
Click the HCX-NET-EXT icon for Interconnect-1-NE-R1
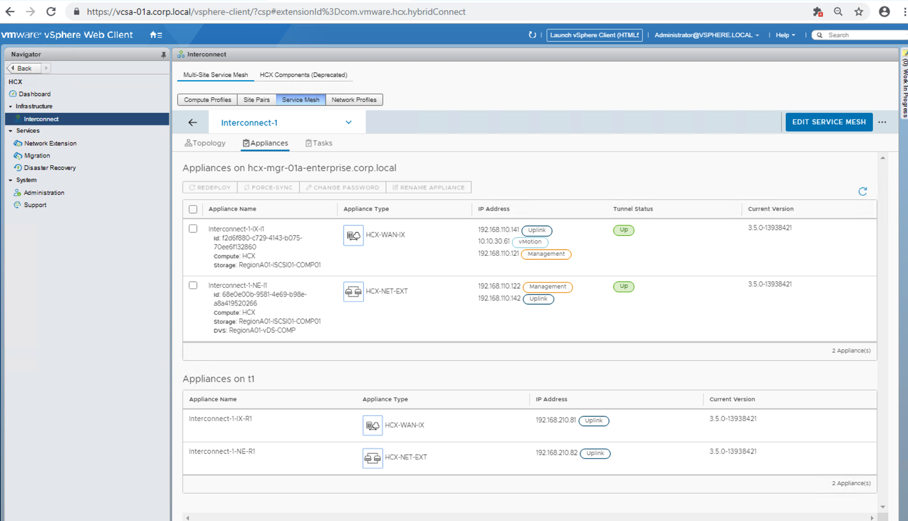(372, 458)
